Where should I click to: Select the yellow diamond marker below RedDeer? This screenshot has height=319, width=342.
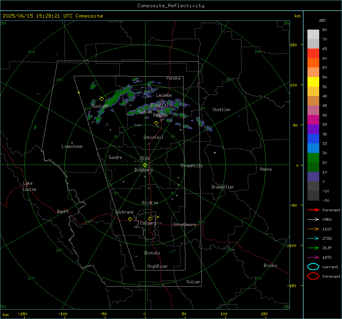[x=156, y=123]
